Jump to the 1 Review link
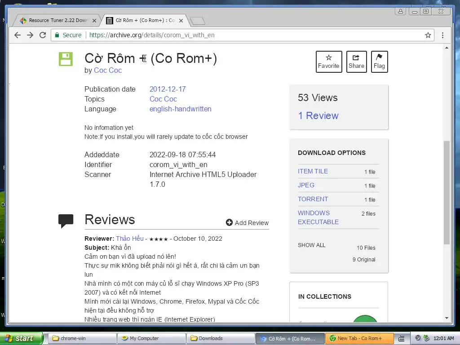The image size is (460, 345). (318, 115)
